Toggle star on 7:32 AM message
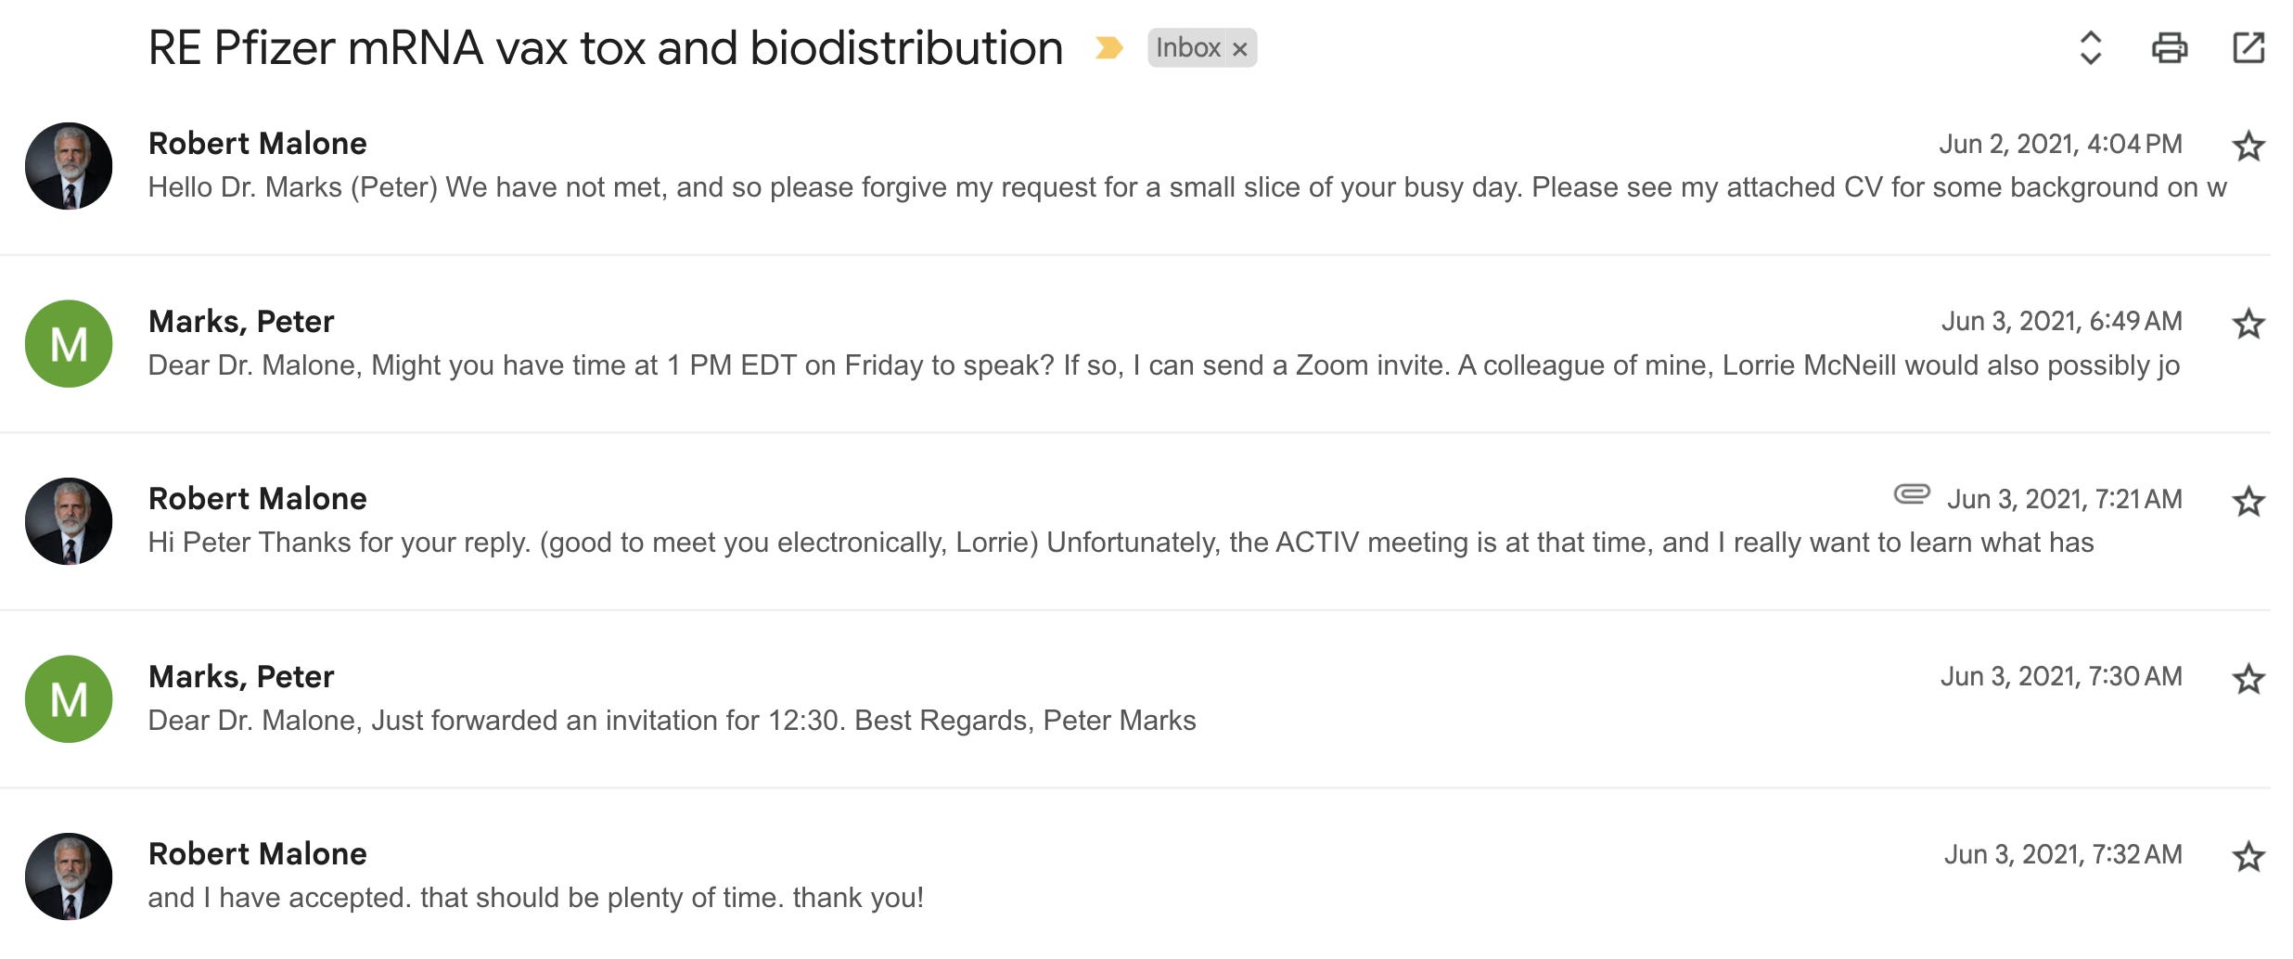Image resolution: width=2293 pixels, height=959 pixels. click(2248, 857)
